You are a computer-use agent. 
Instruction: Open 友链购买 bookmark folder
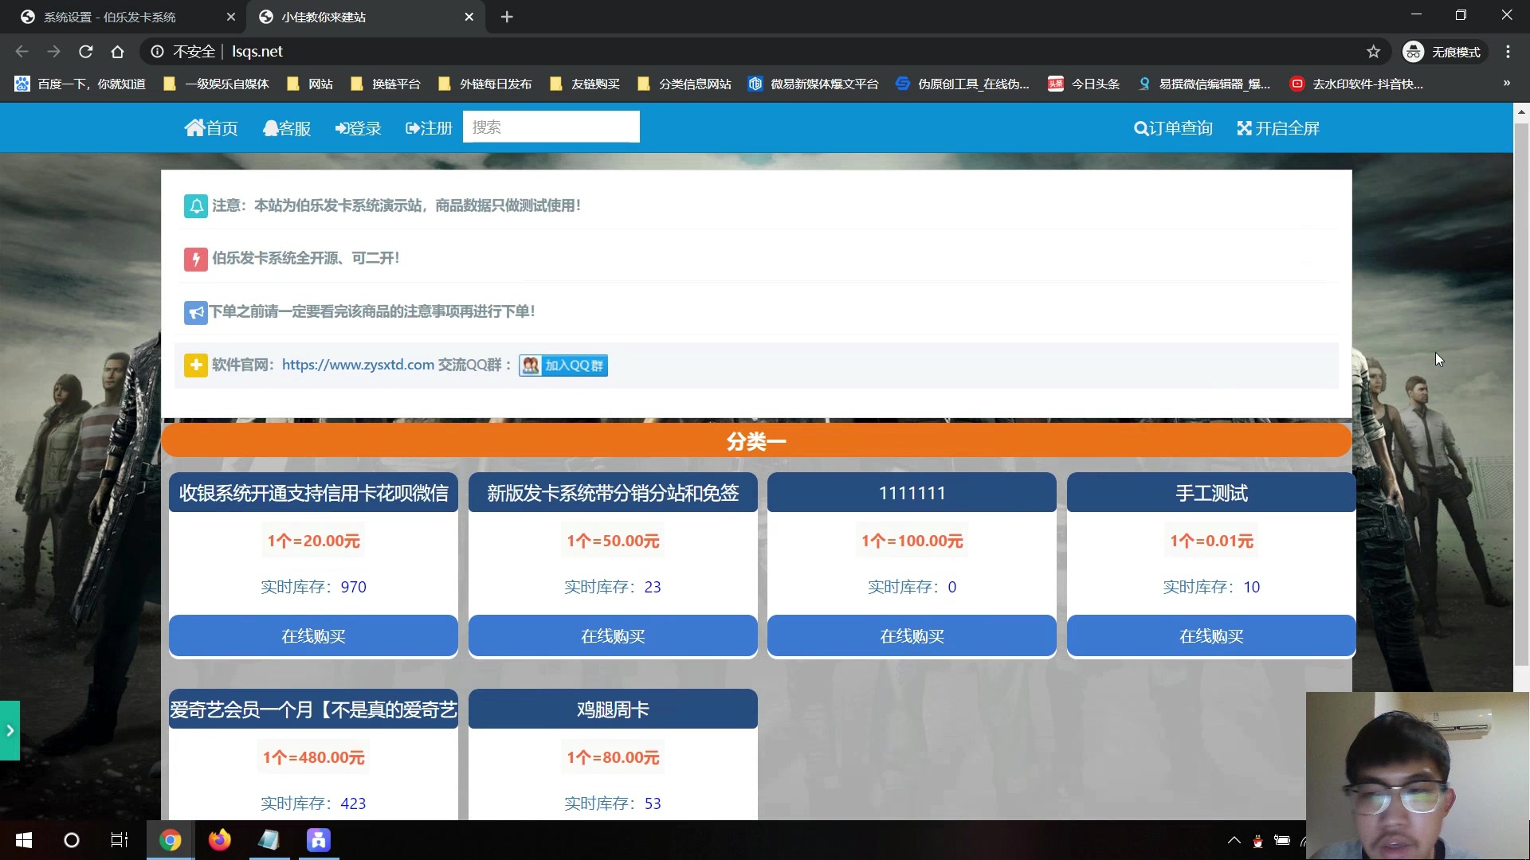click(x=585, y=84)
